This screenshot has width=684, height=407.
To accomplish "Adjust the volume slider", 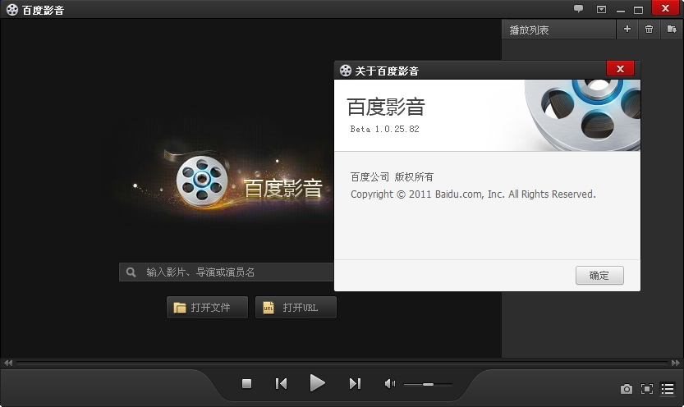I will (x=428, y=384).
